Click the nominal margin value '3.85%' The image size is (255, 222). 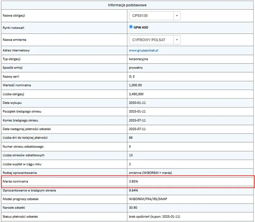point(133,182)
